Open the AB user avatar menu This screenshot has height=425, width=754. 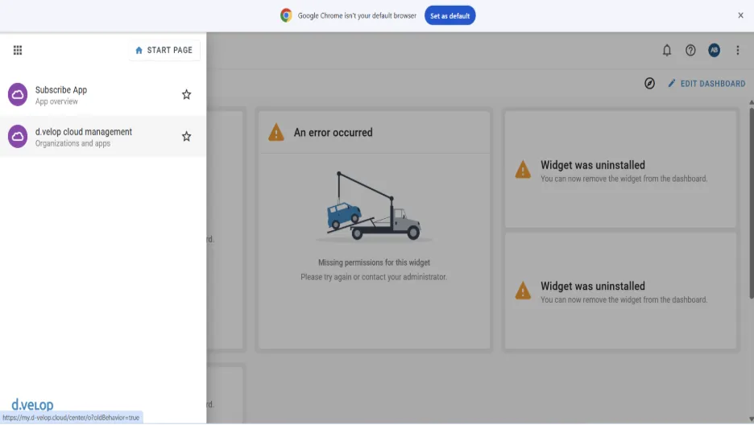coord(714,50)
